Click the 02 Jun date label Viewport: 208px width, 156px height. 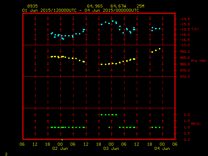[x=60, y=149]
